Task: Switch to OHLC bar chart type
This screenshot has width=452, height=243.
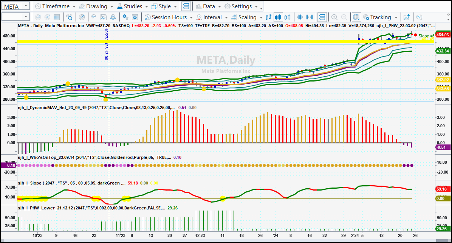Action: [268, 17]
